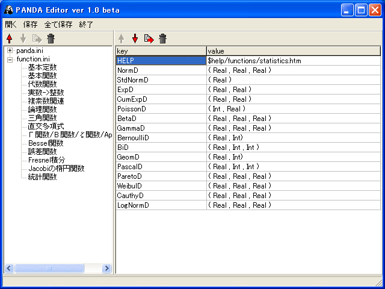Image resolution: width=385 pixels, height=289 pixels.
Task: Click the gray down arrow in left toolbar
Action: [23, 39]
